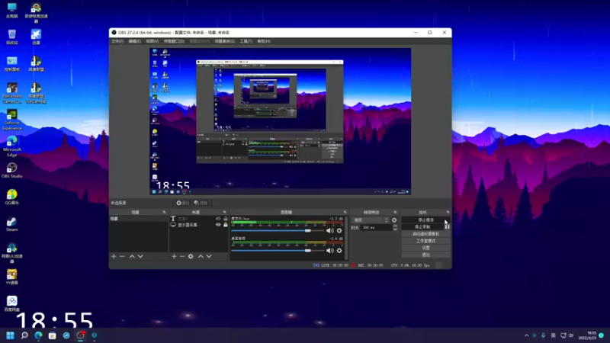Click 停止录制 stop recording button
Screen dimensions: 610x343
[x=422, y=226]
